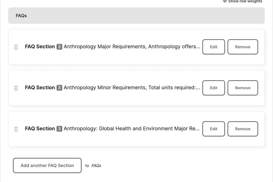Toggle Show row weights
Screen dimensions: 273x182
coord(243,2)
